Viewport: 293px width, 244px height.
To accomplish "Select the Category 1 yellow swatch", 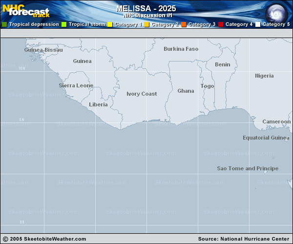I will click(110, 24).
